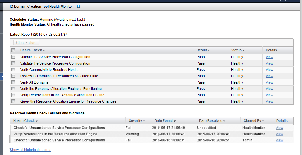Check the box for Verify All Domains
302x155 pixels.
coord(13,82)
